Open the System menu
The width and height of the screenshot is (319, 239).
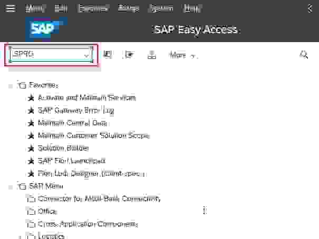(161, 8)
